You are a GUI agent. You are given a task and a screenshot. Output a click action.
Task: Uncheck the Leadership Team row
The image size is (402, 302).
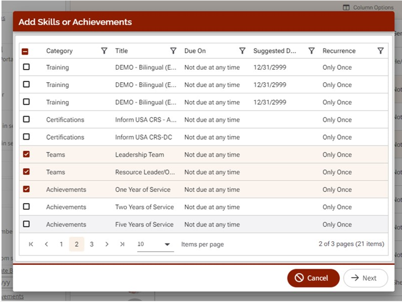tap(26, 154)
